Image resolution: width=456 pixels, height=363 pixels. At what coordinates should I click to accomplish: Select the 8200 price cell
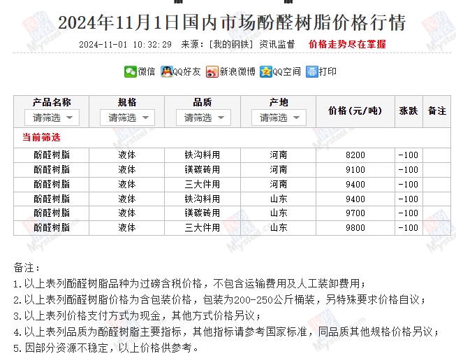tap(355, 155)
